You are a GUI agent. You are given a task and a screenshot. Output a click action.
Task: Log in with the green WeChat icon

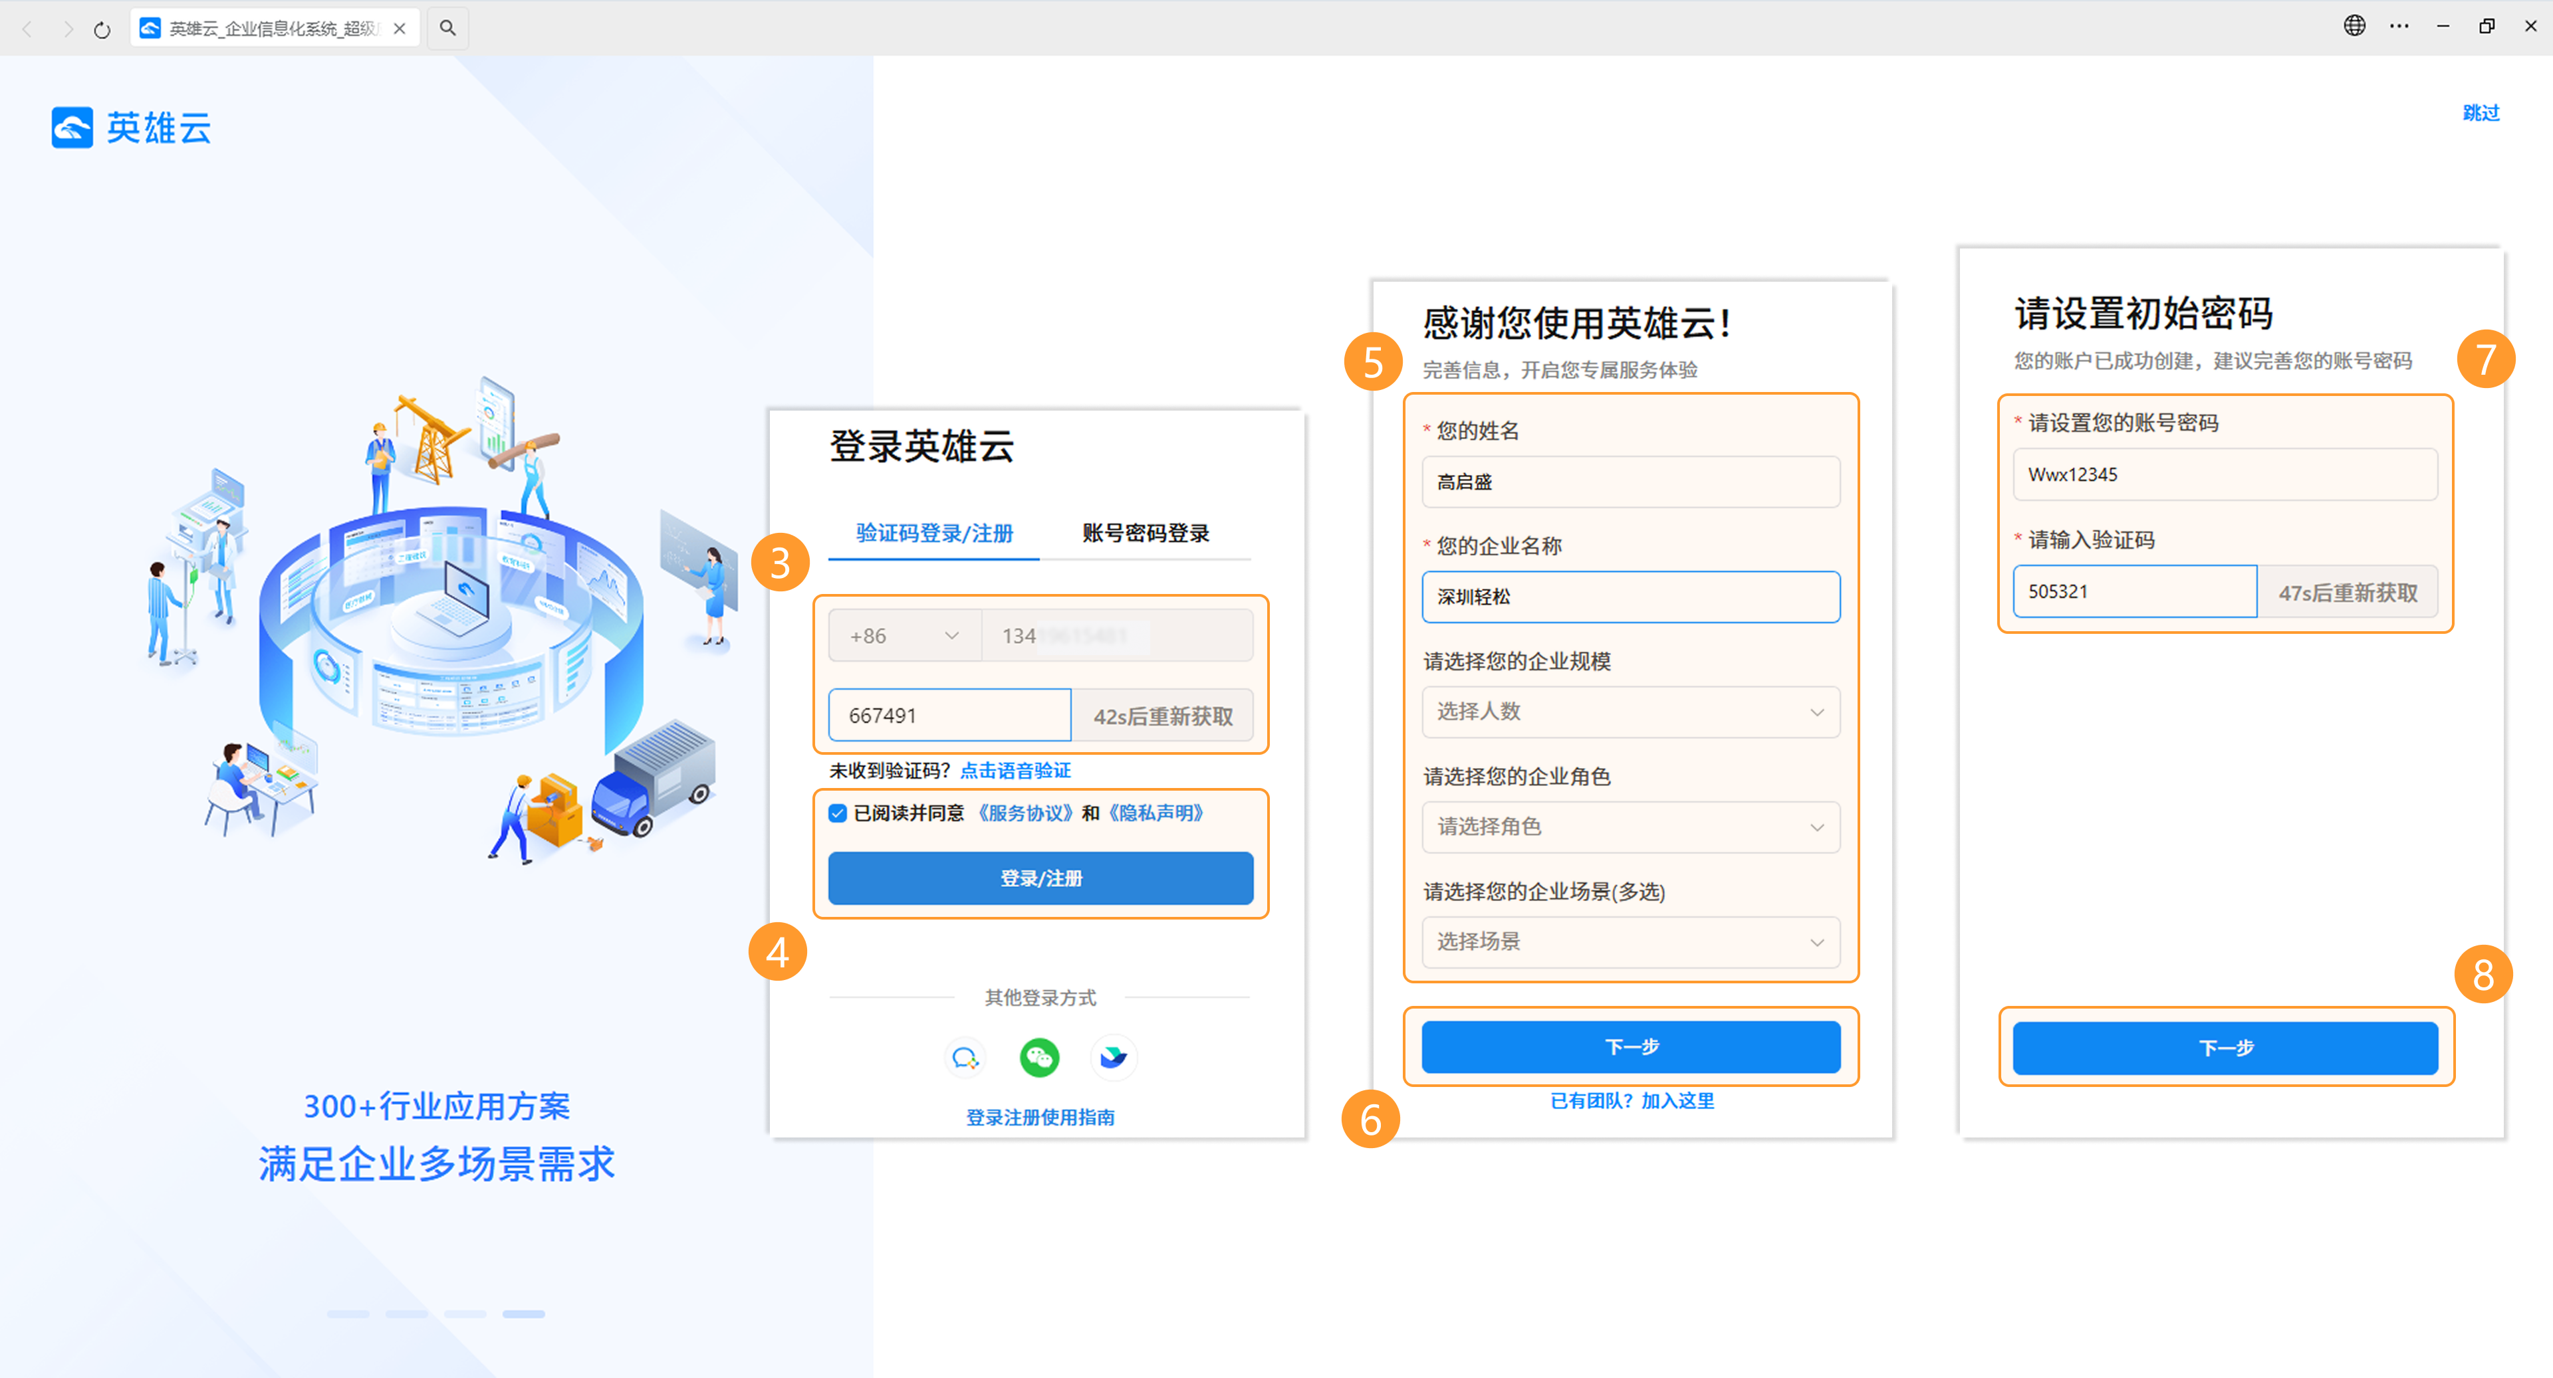[1040, 1058]
